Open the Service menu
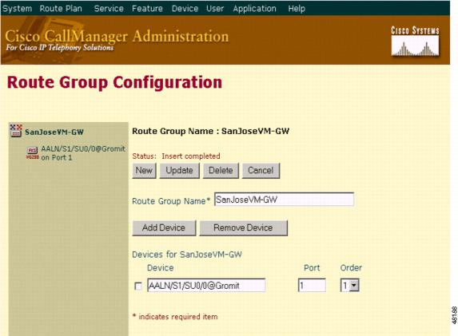Viewport: 458px width, 336px height. (x=109, y=9)
